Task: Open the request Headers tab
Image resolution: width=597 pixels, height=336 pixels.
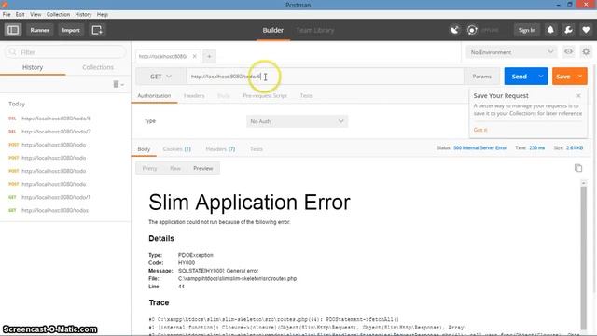Action: (x=194, y=95)
